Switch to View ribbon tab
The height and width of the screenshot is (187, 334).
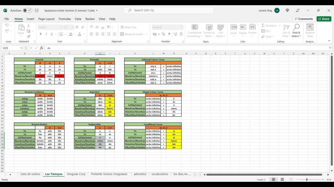pos(102,19)
